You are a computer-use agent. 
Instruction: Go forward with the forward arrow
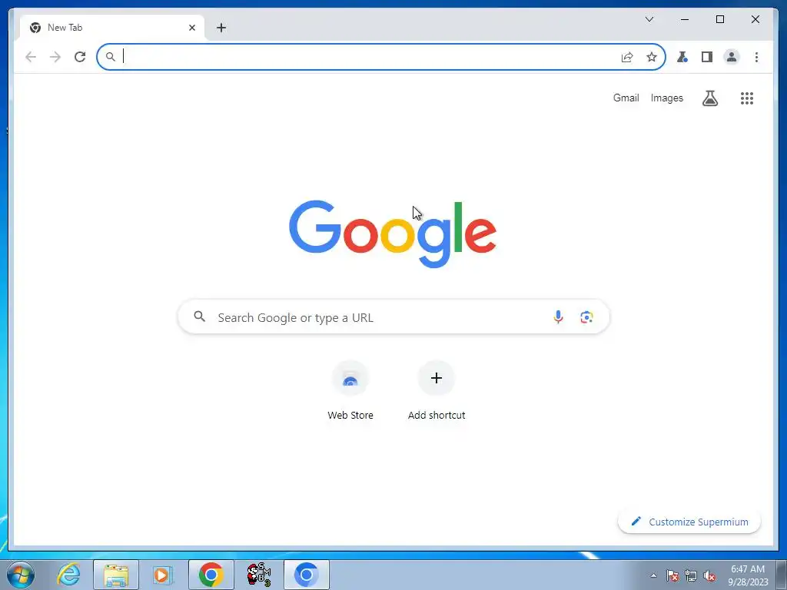click(55, 57)
